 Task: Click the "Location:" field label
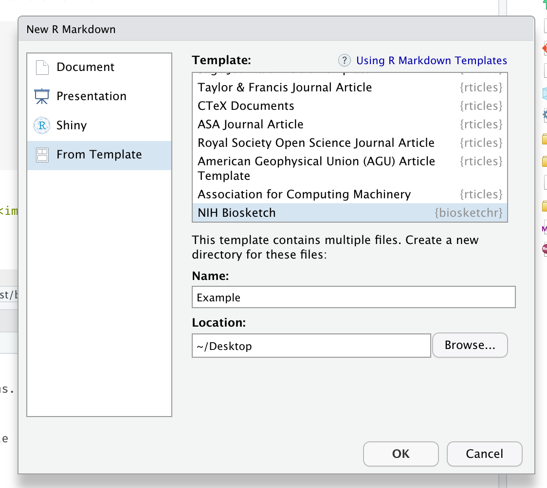[219, 323]
